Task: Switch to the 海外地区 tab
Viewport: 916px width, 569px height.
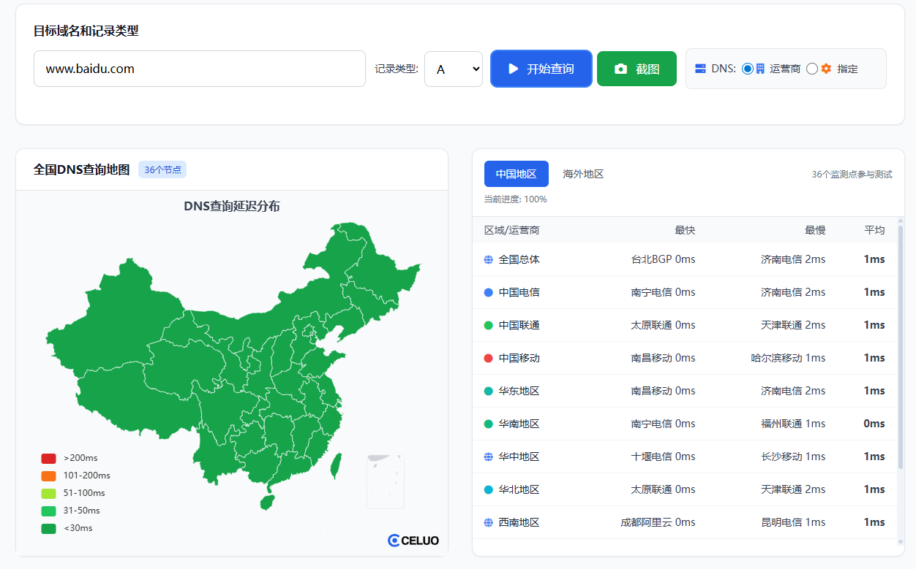Action: [x=583, y=174]
